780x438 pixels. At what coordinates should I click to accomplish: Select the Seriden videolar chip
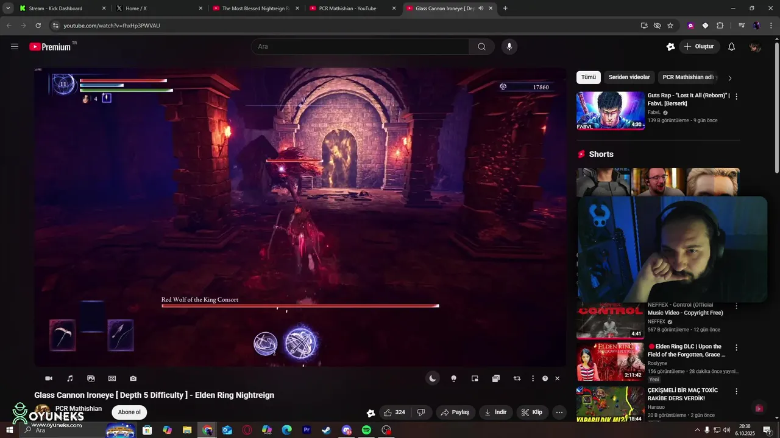point(629,77)
